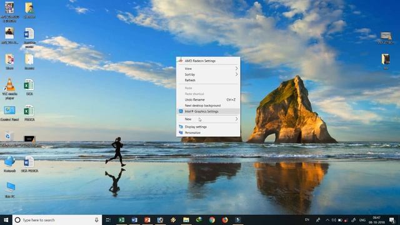Choose Refresh in the context menu

(208, 80)
